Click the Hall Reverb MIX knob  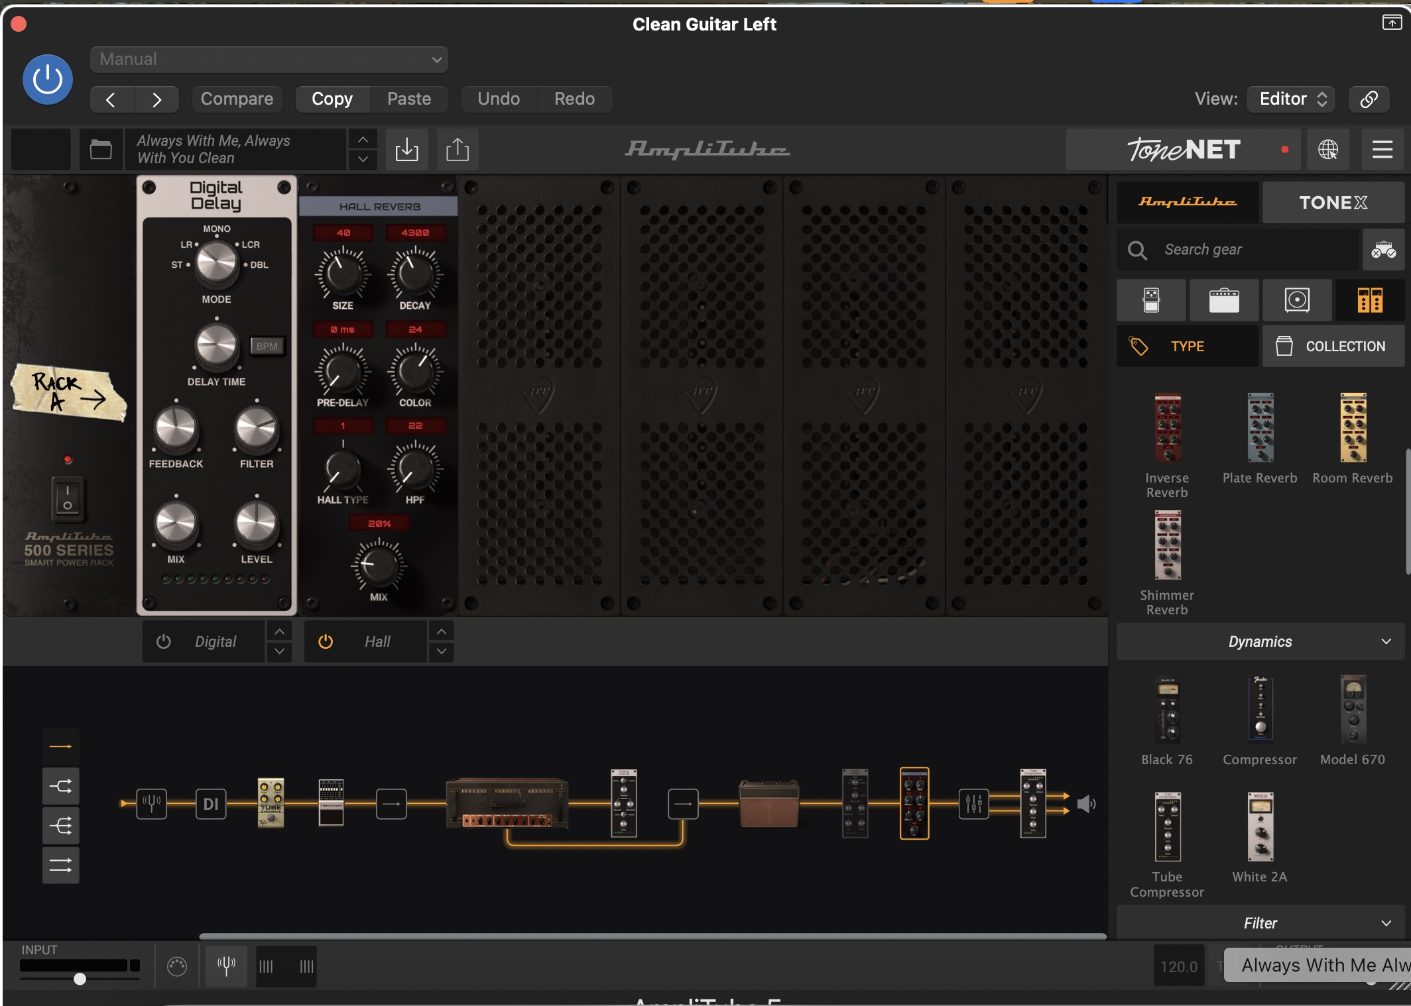(379, 565)
